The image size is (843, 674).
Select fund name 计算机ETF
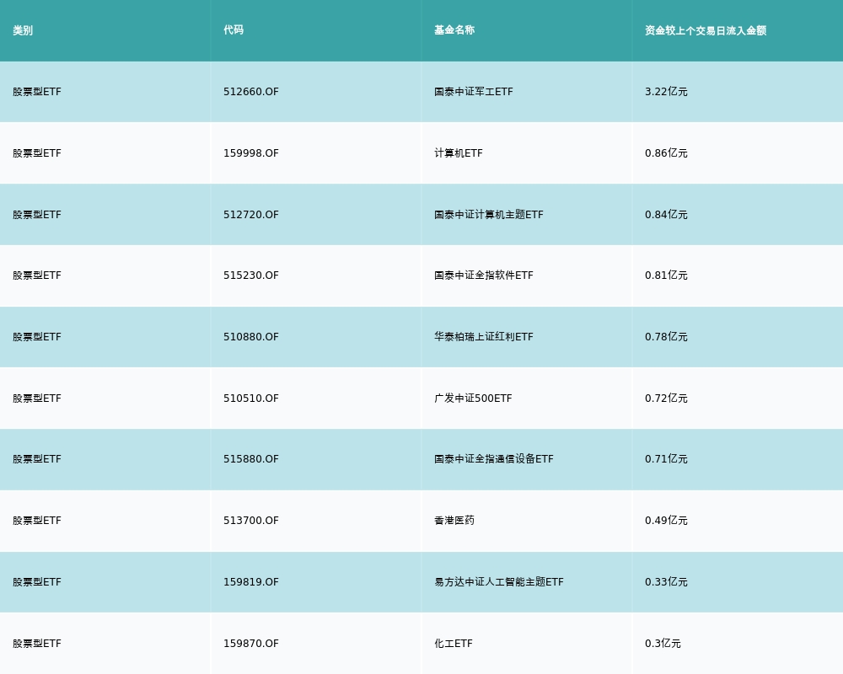459,153
